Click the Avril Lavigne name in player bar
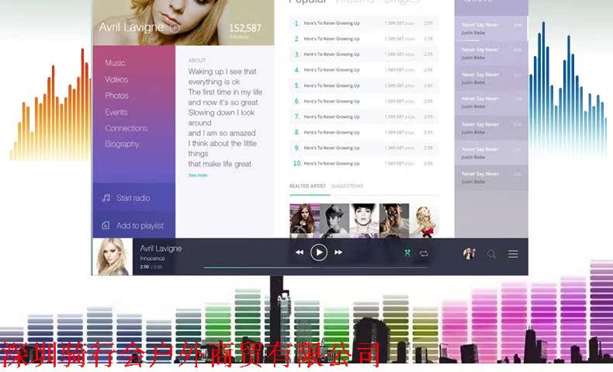 coord(161,249)
